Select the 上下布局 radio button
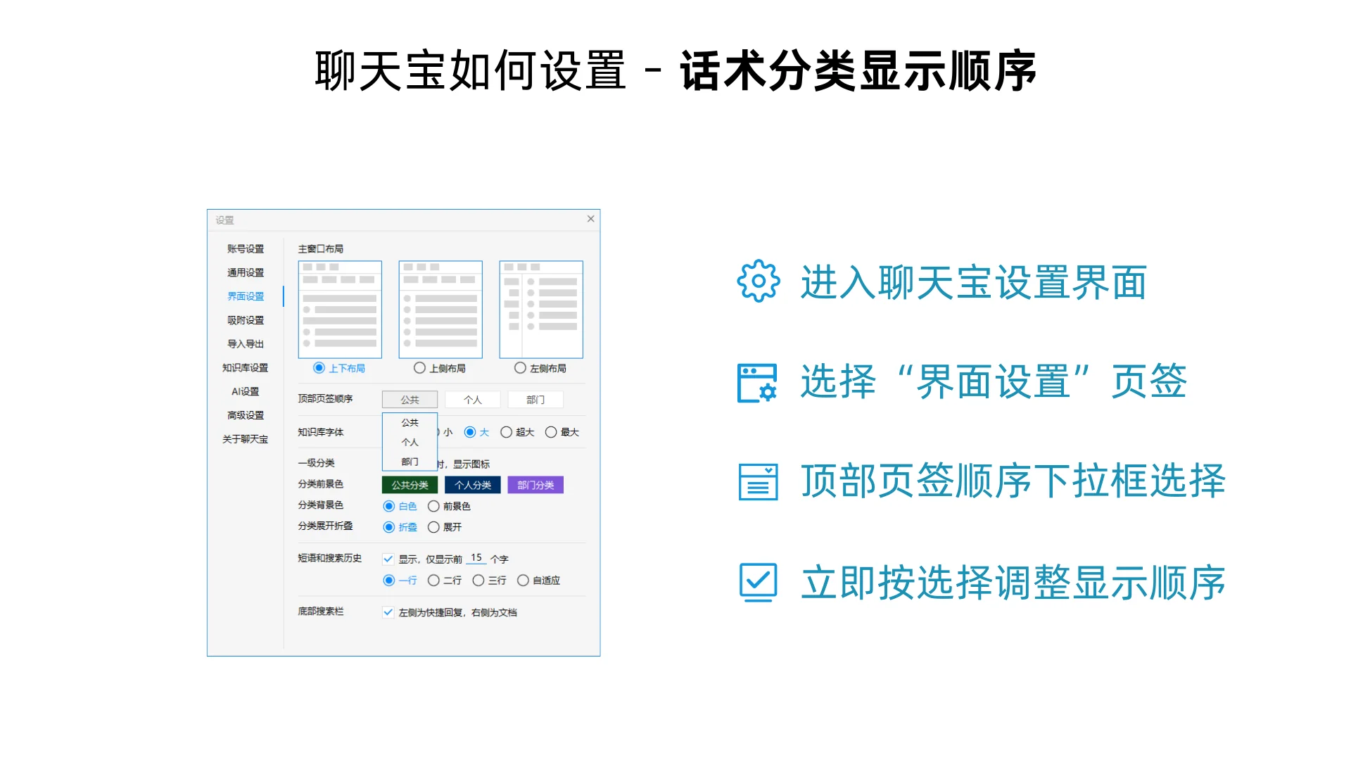Screen dimensions: 1351x760 (319, 368)
